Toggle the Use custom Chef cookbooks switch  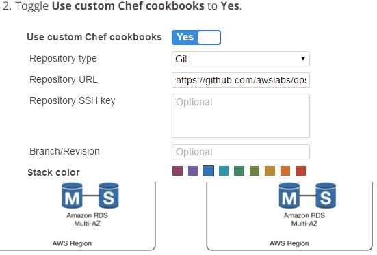(196, 38)
